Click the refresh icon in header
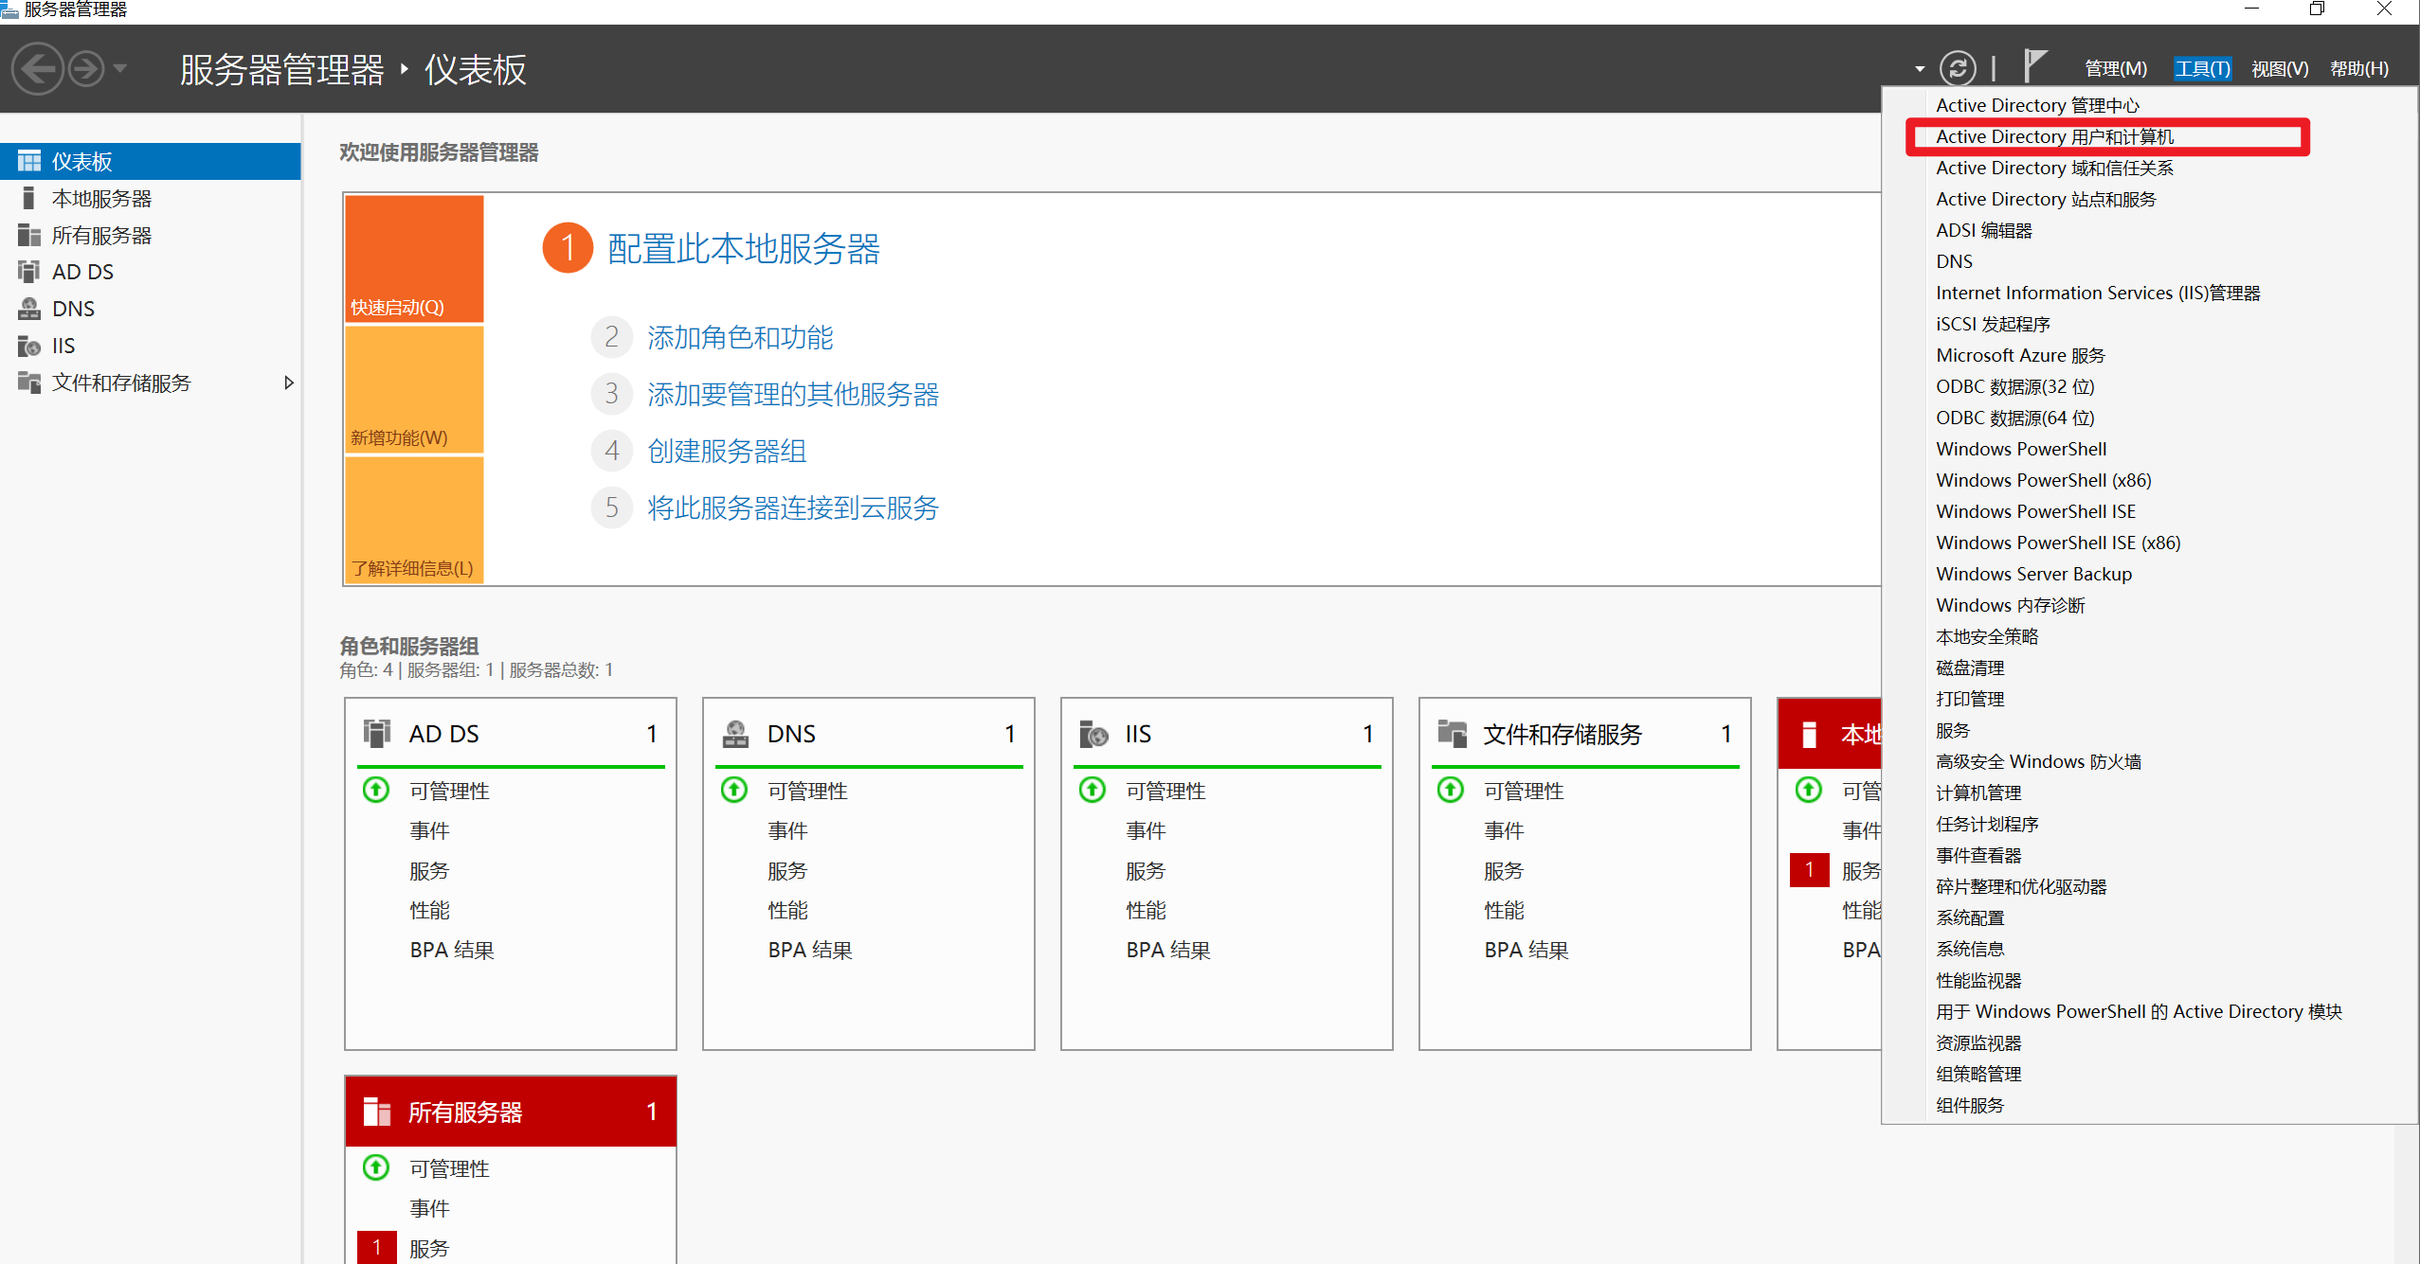This screenshot has height=1264, width=2420. [1957, 68]
